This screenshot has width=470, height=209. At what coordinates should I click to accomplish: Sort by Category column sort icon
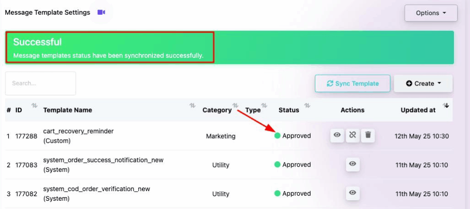(235, 106)
